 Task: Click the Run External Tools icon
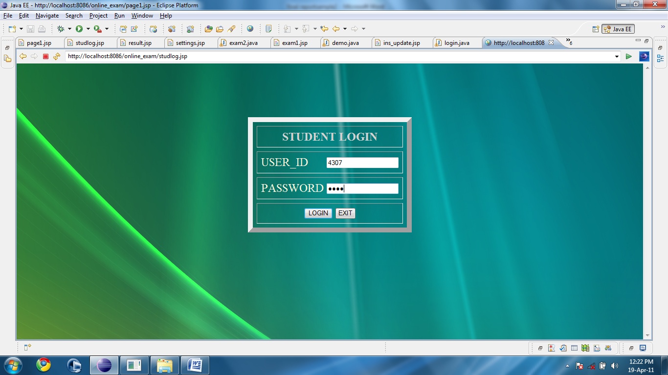[x=98, y=29]
